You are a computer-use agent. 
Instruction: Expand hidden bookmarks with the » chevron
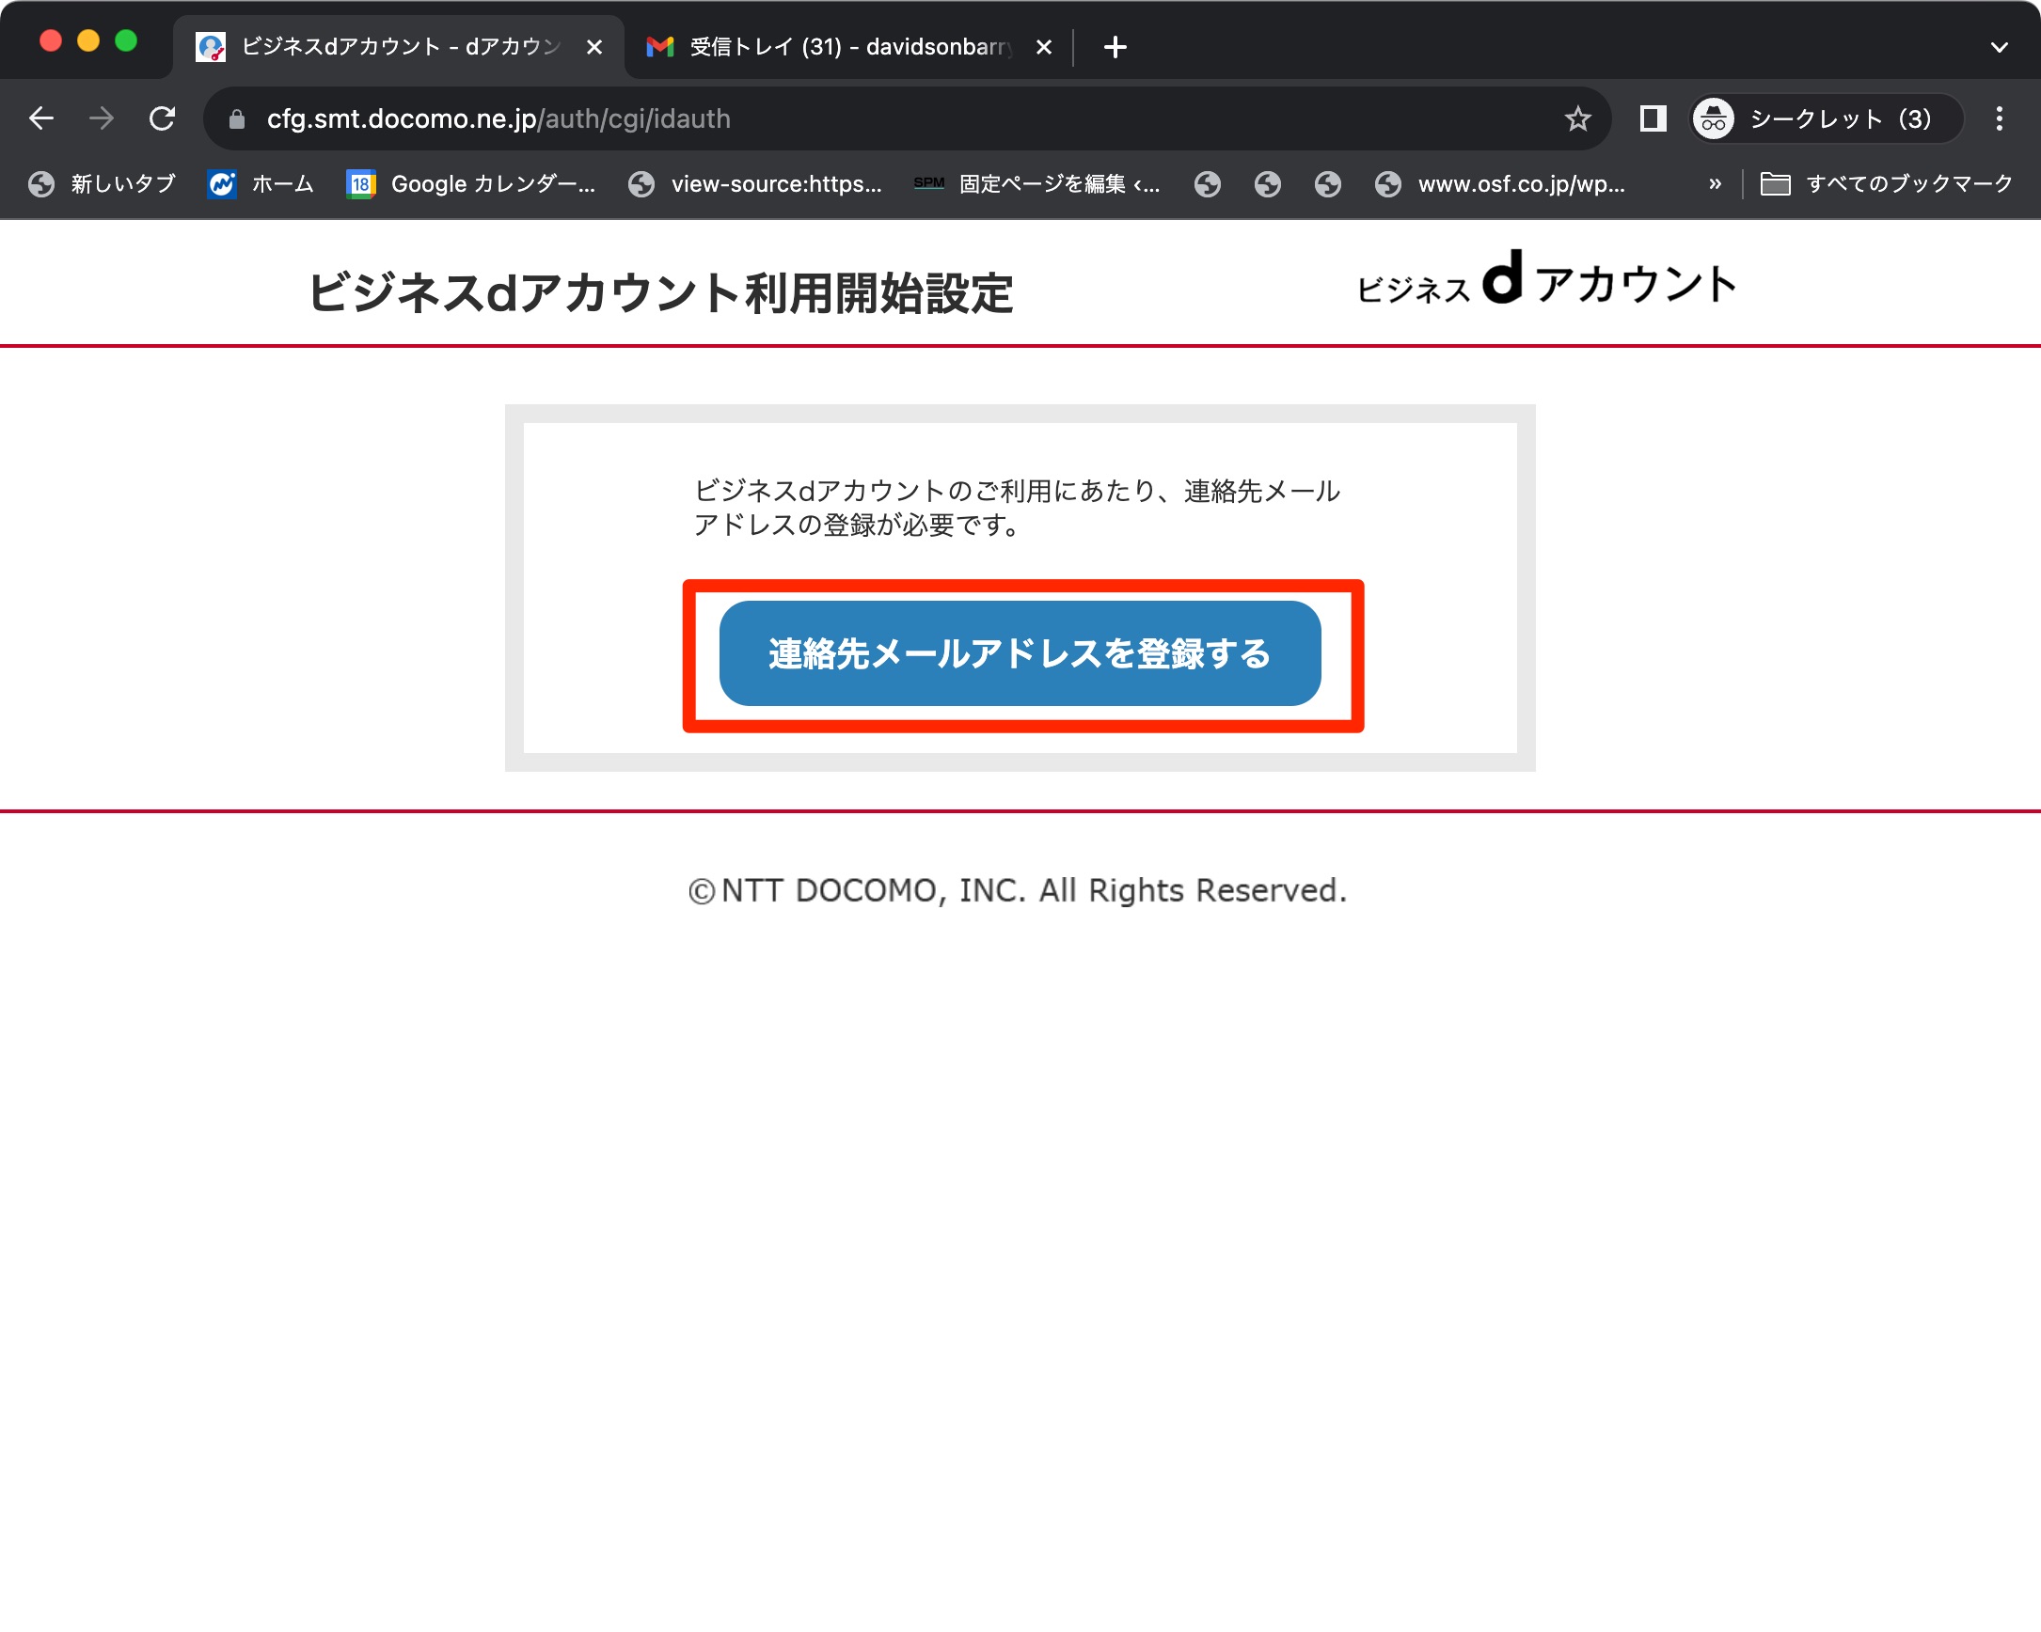1715,183
